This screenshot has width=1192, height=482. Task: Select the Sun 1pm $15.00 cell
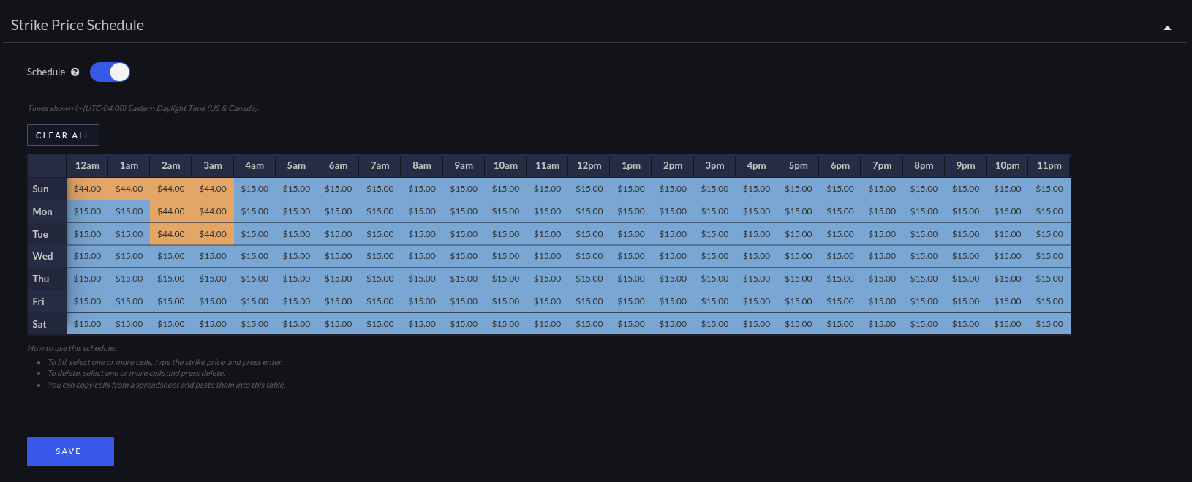(631, 189)
